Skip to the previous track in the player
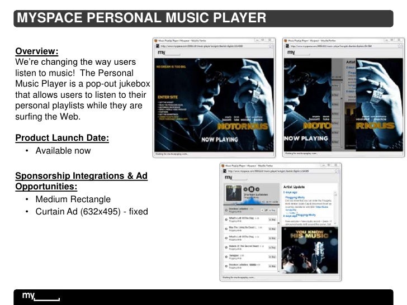This screenshot has height=305, width=407. pos(245,189)
